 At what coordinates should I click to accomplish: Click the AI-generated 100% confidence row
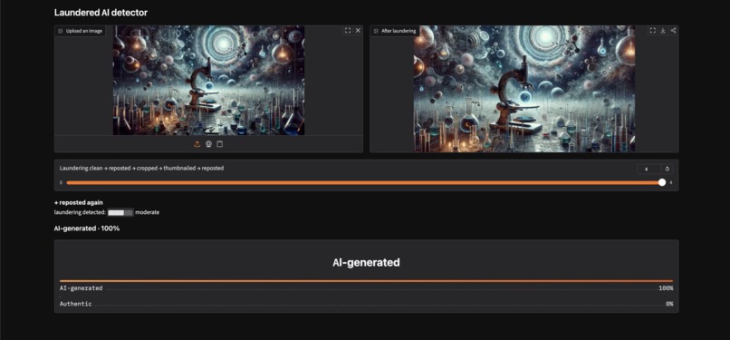coord(366,288)
